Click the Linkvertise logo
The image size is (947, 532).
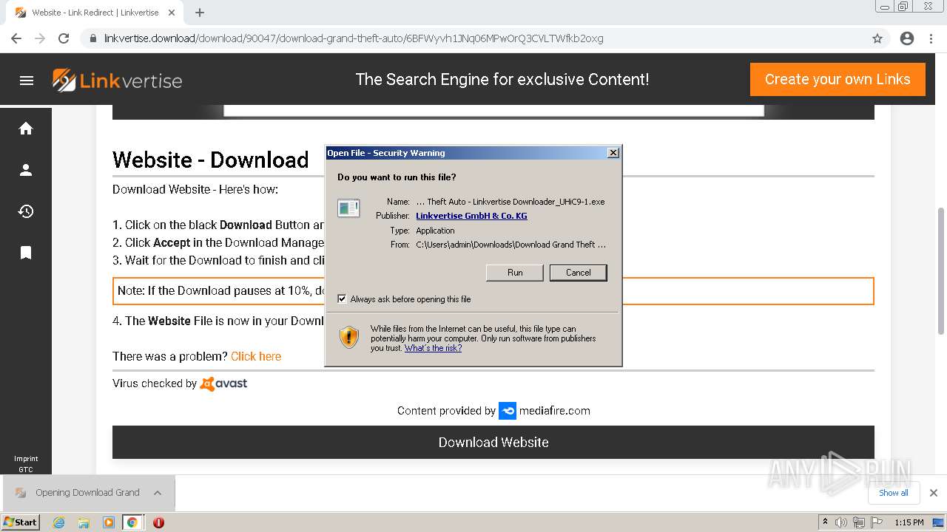pos(117,80)
